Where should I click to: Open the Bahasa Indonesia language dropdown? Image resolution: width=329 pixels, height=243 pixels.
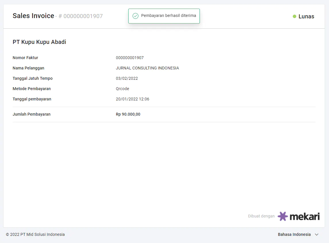coord(294,234)
